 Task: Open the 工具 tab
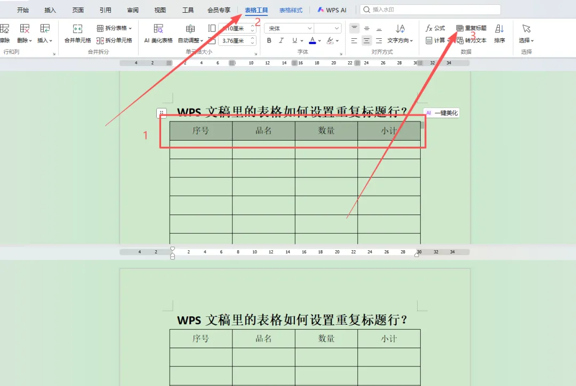[188, 10]
